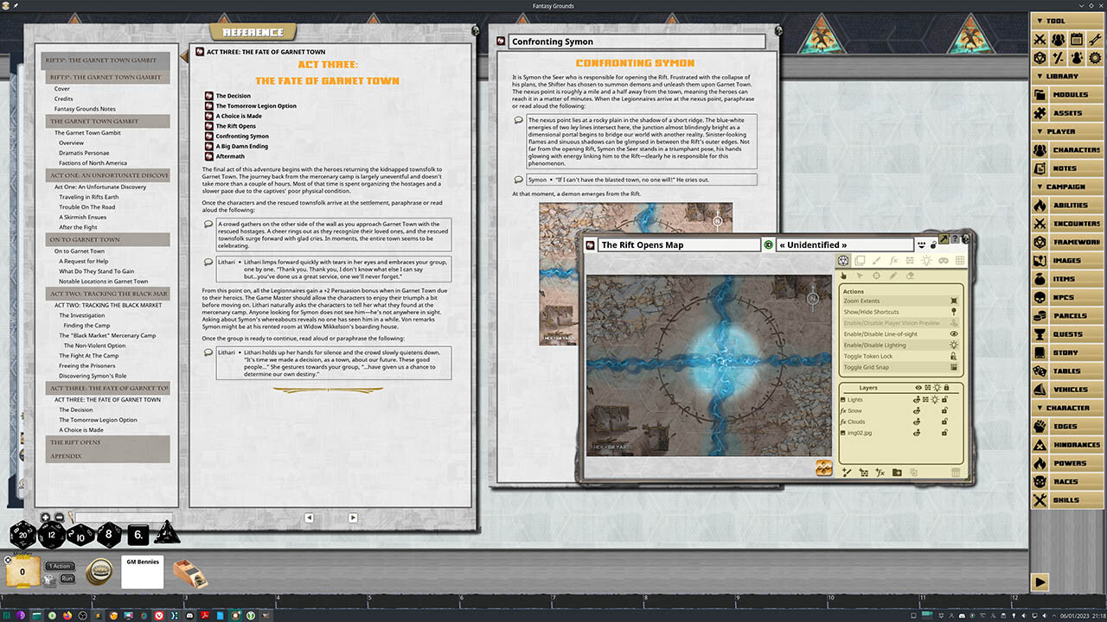The image size is (1107, 622).
Task: Click the Run button near GM controls
Action: tap(67, 578)
